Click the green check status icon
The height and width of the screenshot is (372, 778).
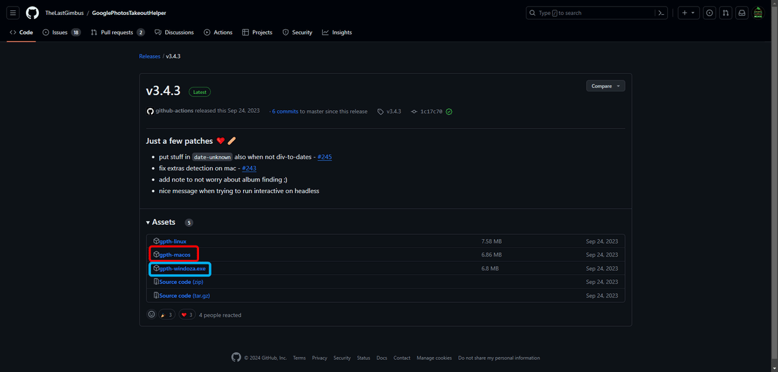[x=449, y=111]
